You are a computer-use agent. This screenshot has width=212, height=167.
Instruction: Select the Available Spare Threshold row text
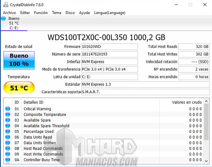pos(46,126)
